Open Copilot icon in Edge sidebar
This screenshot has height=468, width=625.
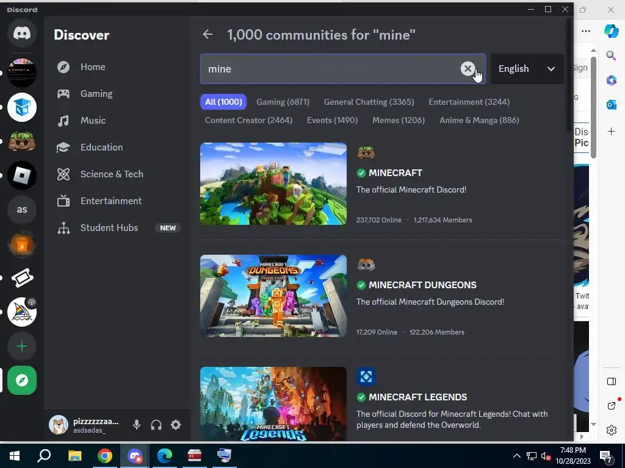tap(611, 30)
